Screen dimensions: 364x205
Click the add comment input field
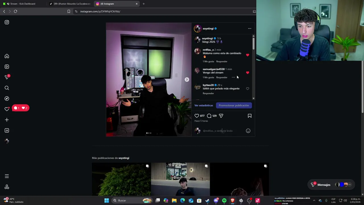[x=223, y=131]
